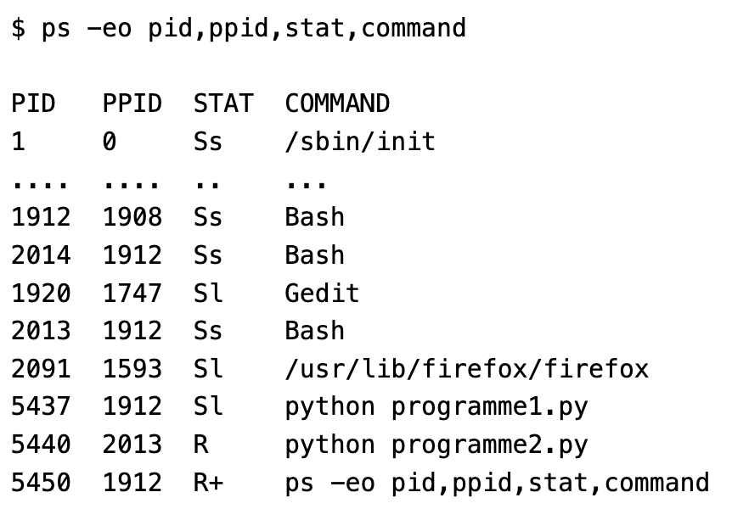Click the Gedit command entry
This screenshot has width=732, height=509.
[x=322, y=293]
